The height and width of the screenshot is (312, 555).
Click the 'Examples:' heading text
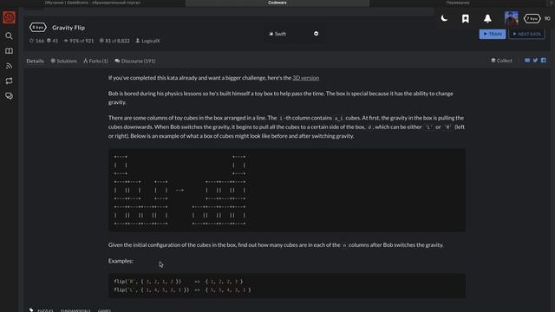(x=121, y=261)
